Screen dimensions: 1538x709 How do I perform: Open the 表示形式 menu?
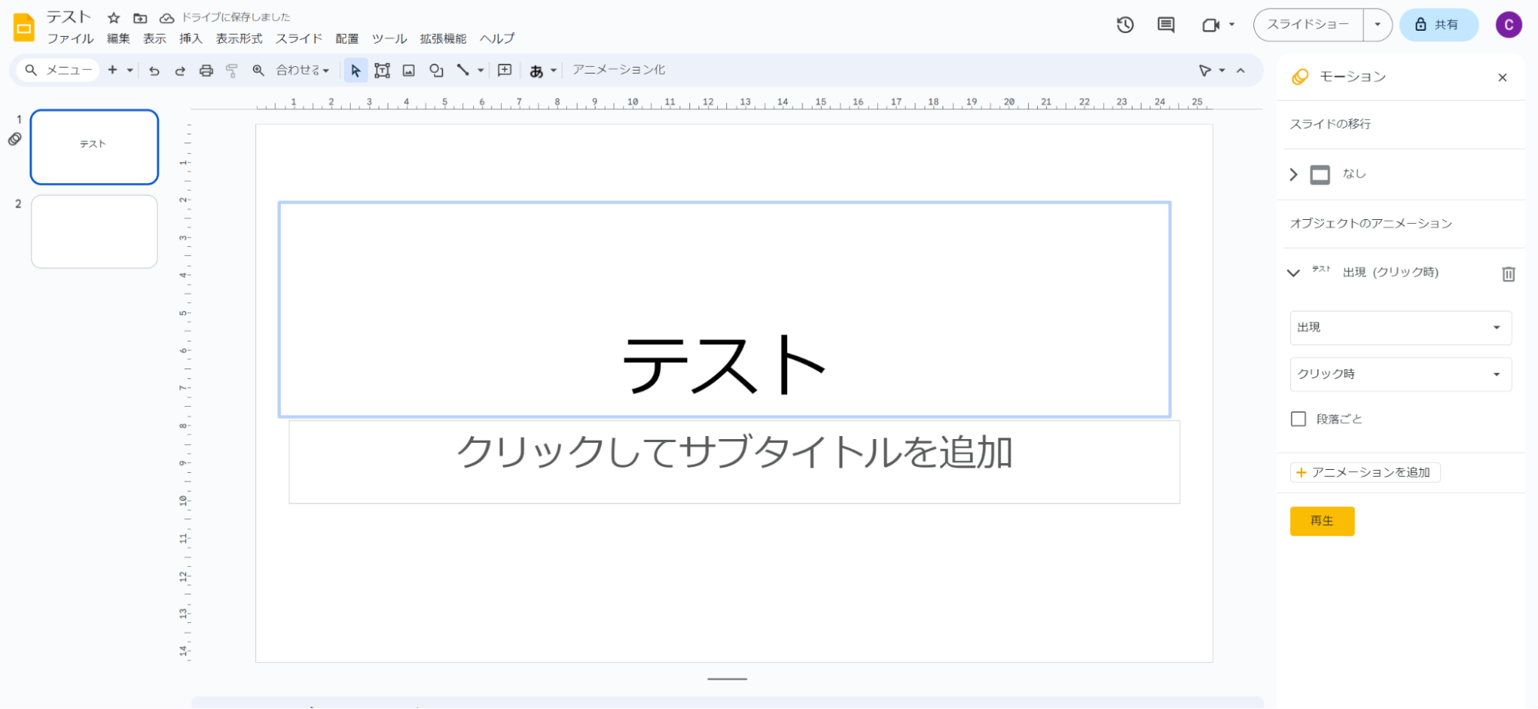click(239, 38)
